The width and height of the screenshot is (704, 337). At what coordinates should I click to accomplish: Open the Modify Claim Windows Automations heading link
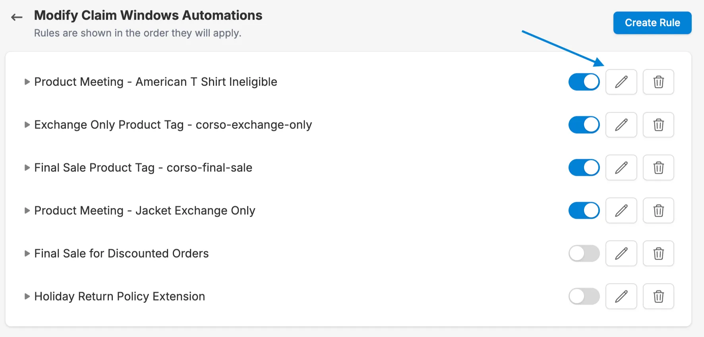[x=148, y=15]
